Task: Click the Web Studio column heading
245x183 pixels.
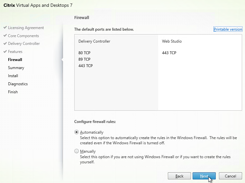Action: pos(172,41)
